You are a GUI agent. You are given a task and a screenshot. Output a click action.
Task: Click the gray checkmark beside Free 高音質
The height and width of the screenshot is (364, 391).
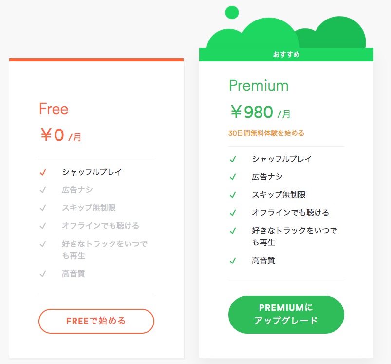click(x=43, y=274)
